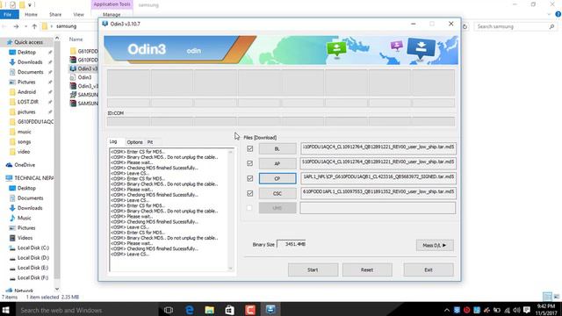Click the Name column header in Explorer
This screenshot has height=316, width=562.
coord(76,39)
